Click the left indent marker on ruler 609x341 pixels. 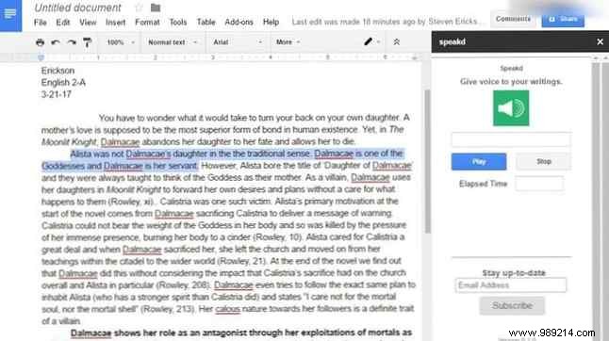coord(41,57)
